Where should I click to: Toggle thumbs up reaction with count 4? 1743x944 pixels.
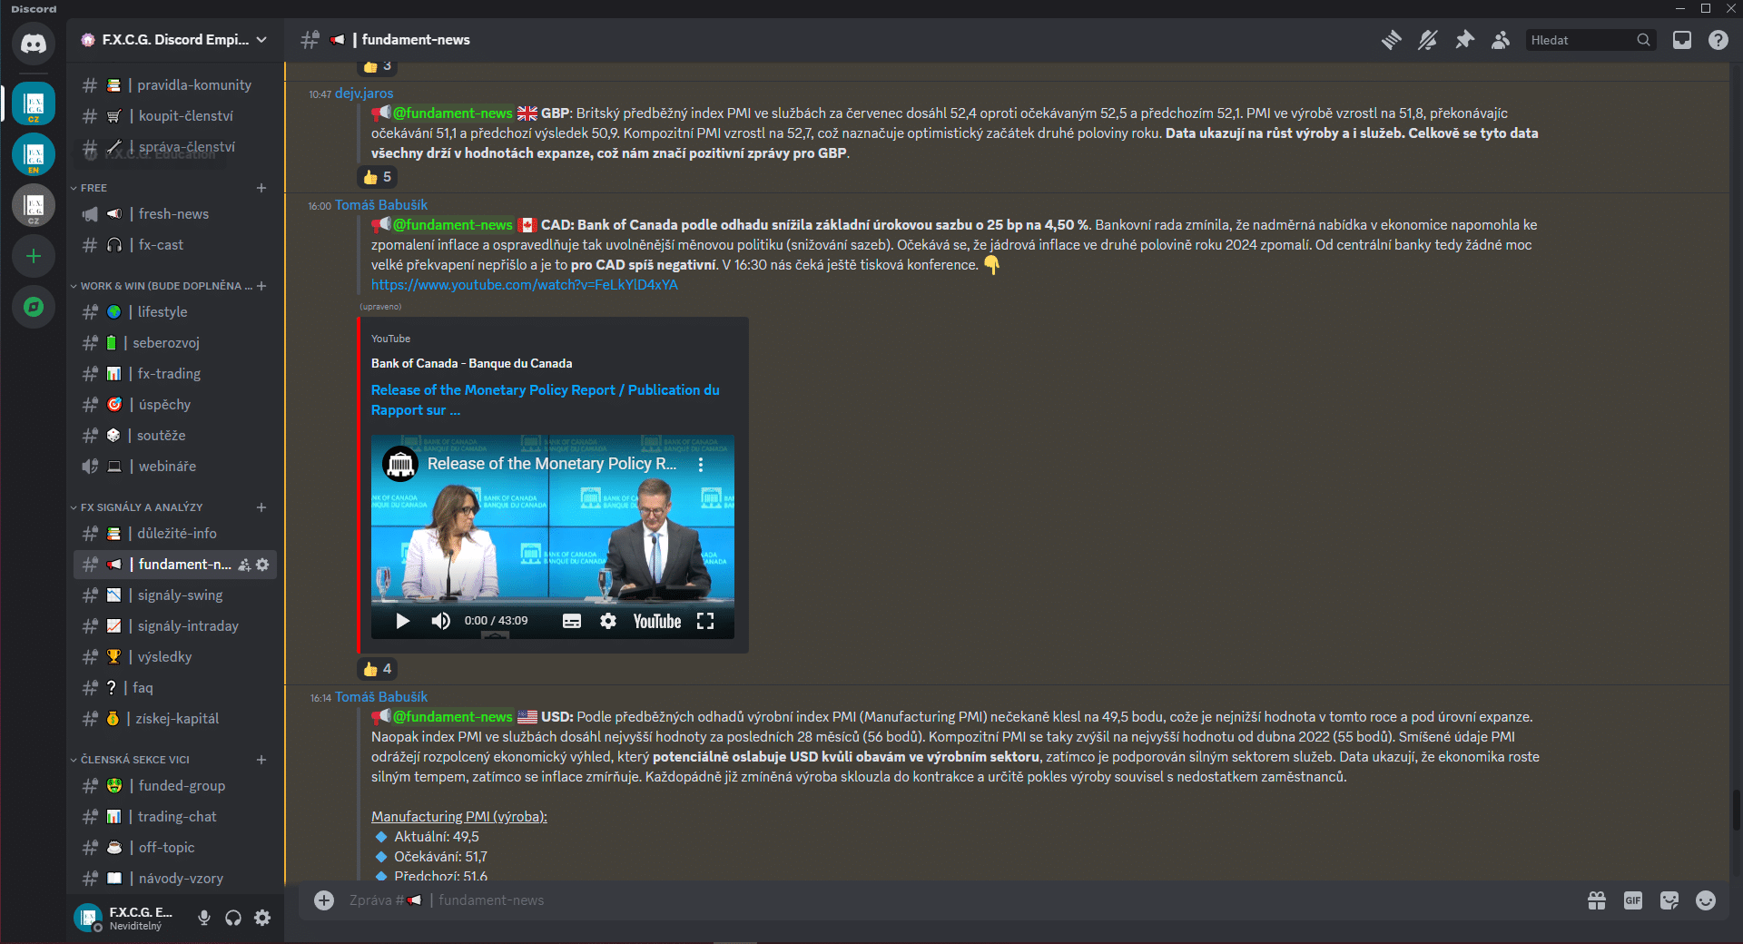pyautogui.click(x=377, y=669)
